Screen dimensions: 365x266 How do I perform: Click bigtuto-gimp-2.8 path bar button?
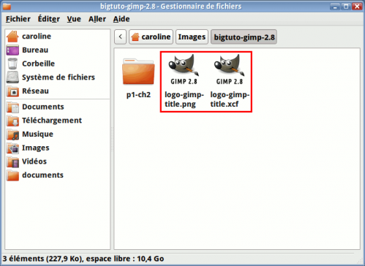244,37
